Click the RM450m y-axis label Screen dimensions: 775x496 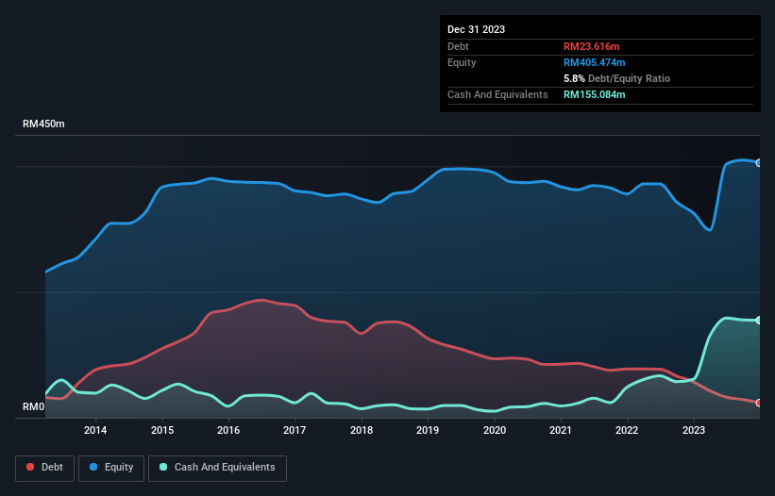pyautogui.click(x=44, y=124)
